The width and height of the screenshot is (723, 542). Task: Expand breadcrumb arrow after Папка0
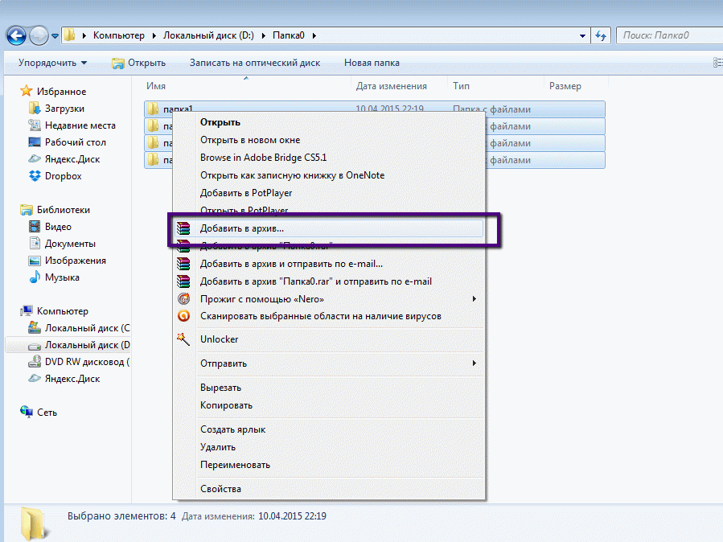point(314,35)
